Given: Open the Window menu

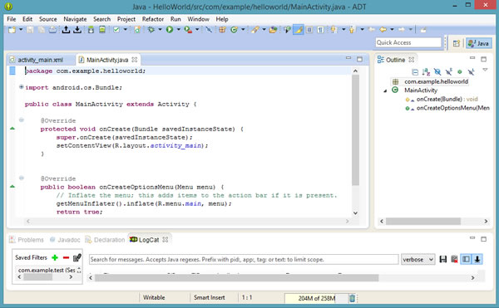Looking at the screenshot, I should point(198,19).
